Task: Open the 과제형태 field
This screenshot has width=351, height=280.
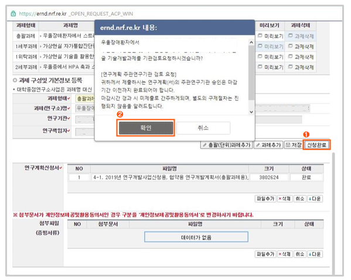Action: (x=86, y=98)
